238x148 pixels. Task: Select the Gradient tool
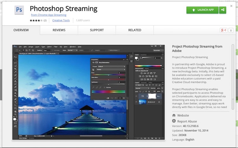pyautogui.click(x=15, y=90)
